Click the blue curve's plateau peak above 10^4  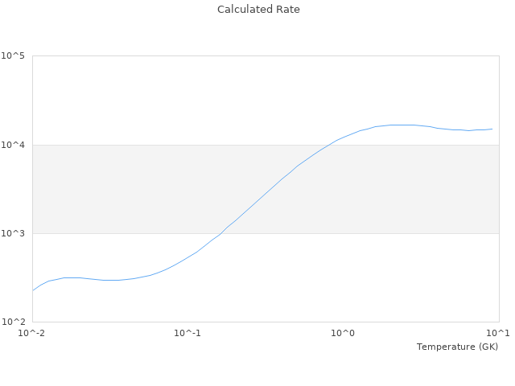tap(402, 125)
